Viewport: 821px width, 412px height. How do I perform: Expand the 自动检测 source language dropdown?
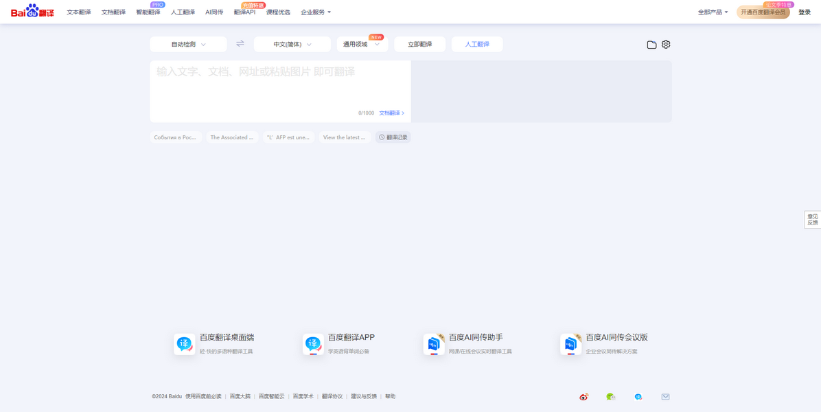pyautogui.click(x=188, y=45)
